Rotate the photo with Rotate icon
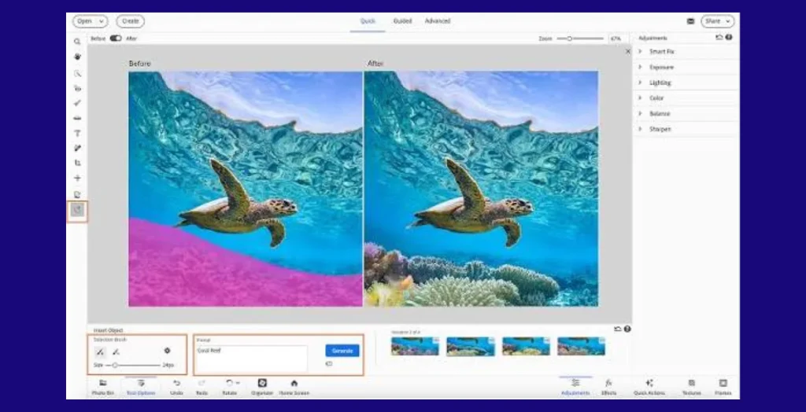The height and width of the screenshot is (412, 806). [229, 383]
